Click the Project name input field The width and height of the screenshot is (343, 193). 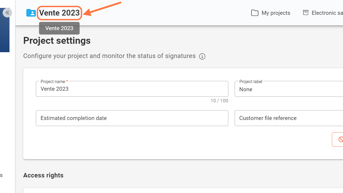point(132,89)
